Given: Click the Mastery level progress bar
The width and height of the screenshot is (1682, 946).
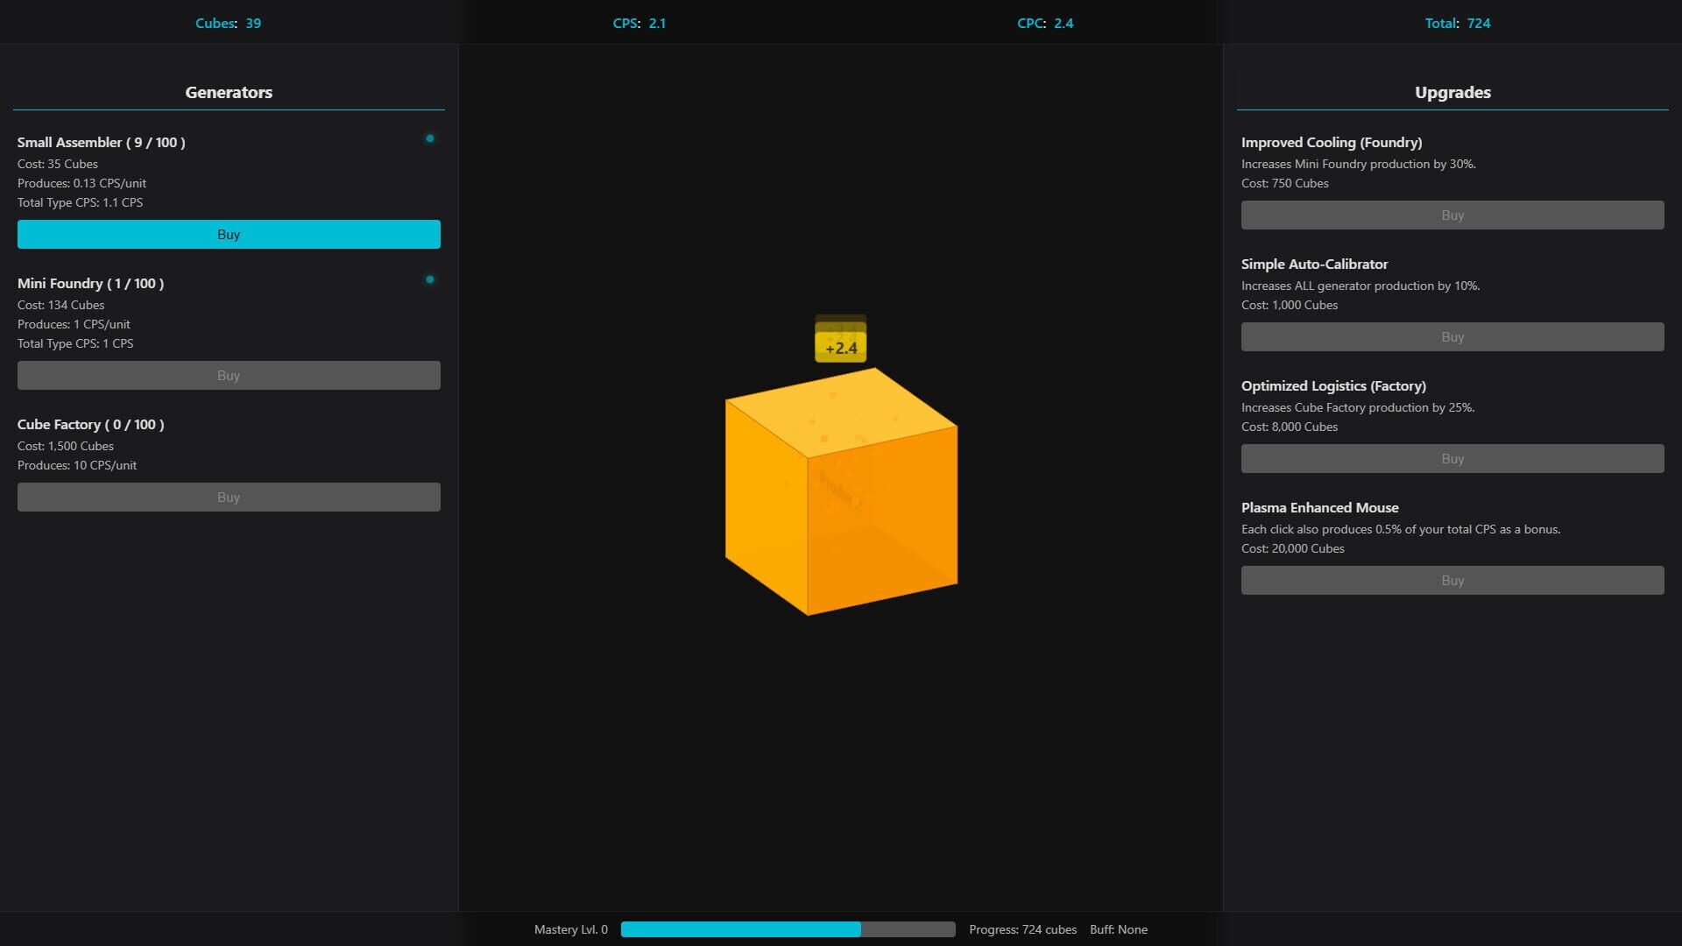Looking at the screenshot, I should (787, 929).
